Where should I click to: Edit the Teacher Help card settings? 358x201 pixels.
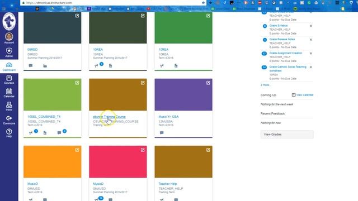point(208,150)
